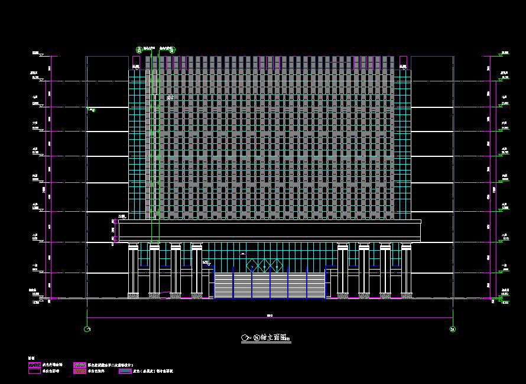526x384 pixels.
Task: Click the gray-filled legend swatch
Action: (x=125, y=372)
